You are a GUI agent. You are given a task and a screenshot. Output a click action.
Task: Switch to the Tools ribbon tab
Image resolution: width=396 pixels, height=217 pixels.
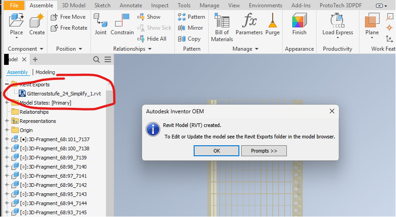184,5
